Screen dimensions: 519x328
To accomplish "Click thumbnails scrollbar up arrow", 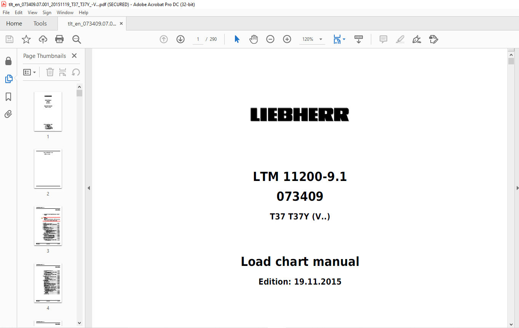I will point(79,86).
